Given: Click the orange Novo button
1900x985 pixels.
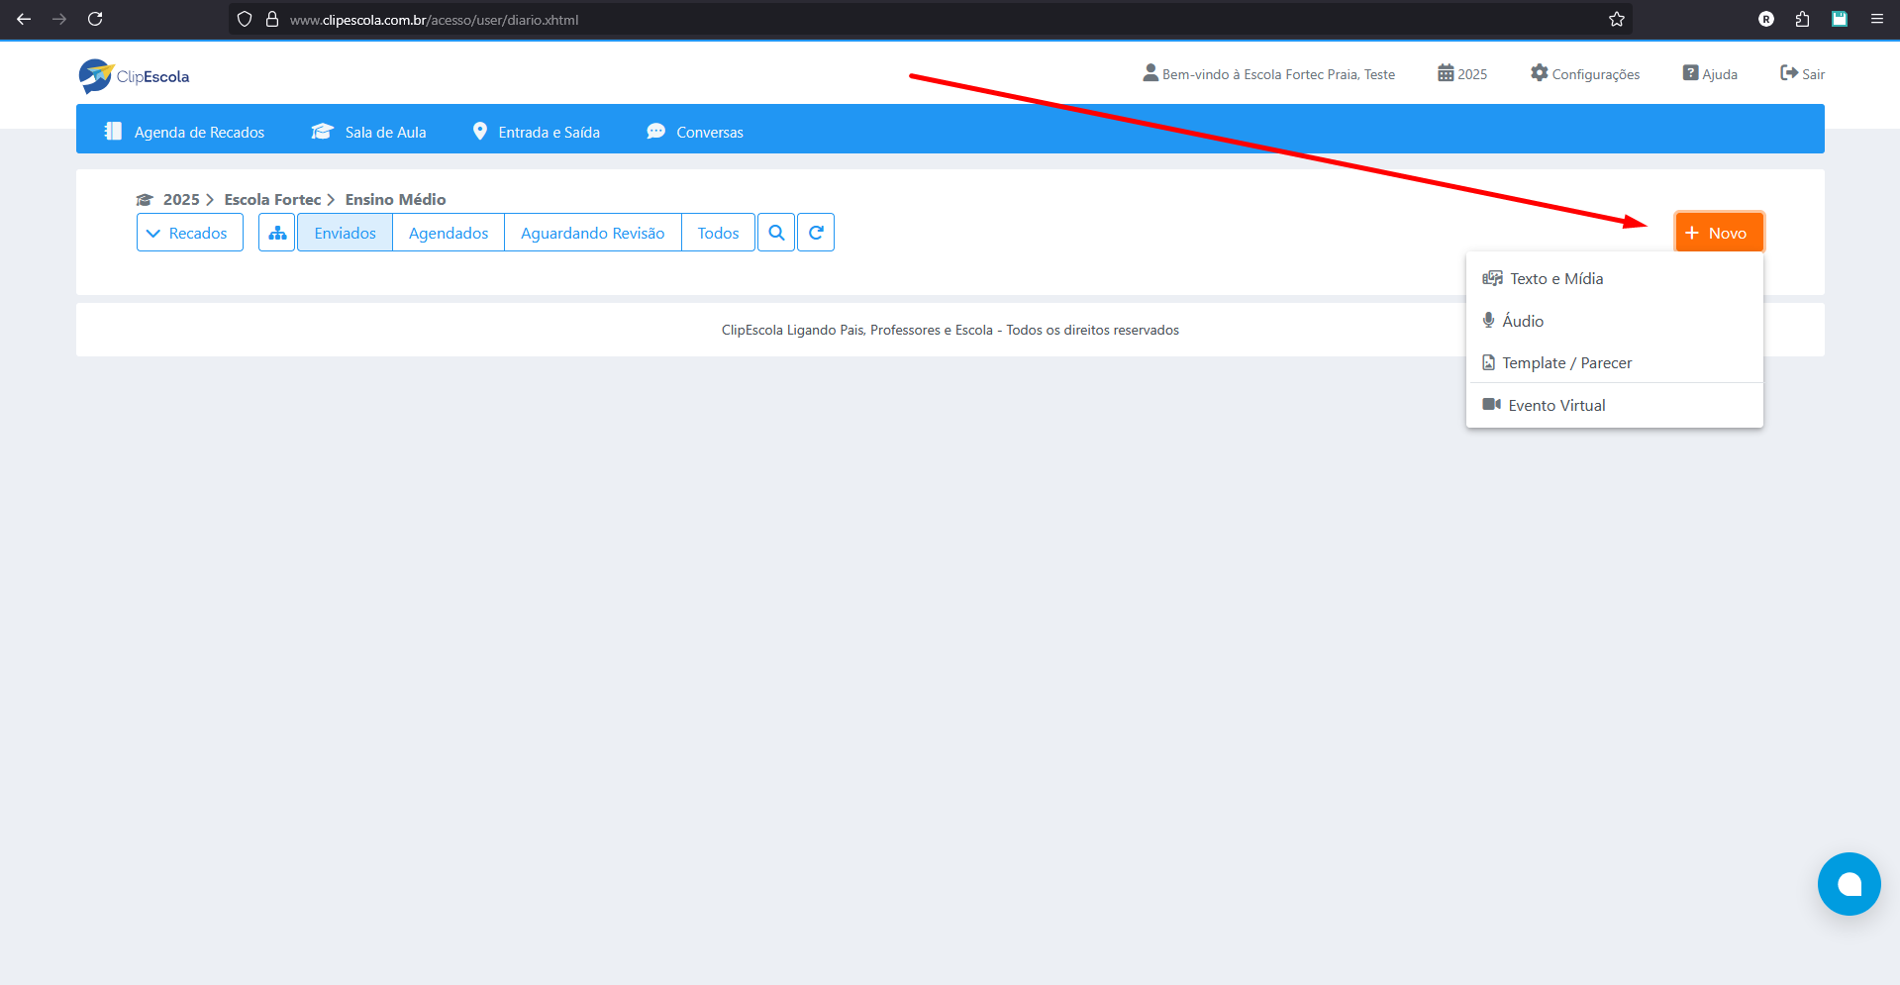Looking at the screenshot, I should pos(1718,233).
